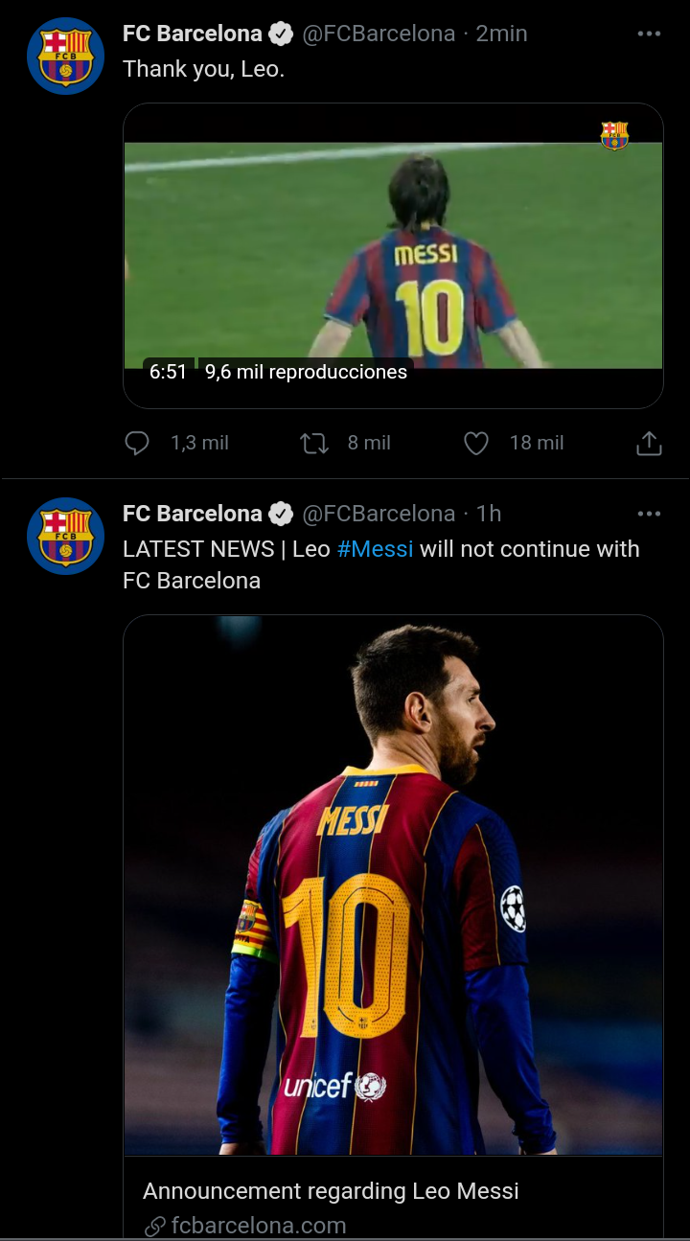
Task: Retweet the "Thank you, Leo." tweet
Action: (314, 443)
